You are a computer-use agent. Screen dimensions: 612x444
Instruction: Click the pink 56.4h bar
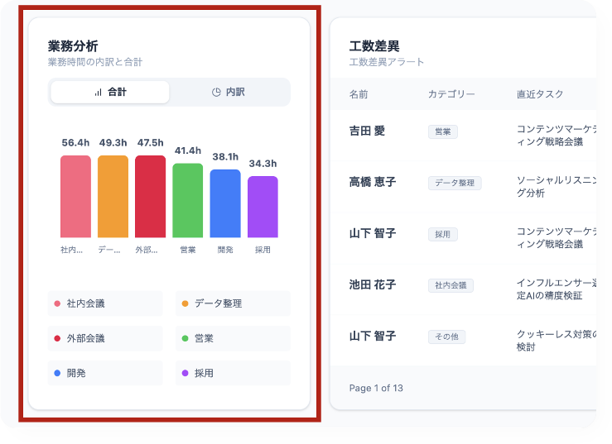[x=75, y=197]
